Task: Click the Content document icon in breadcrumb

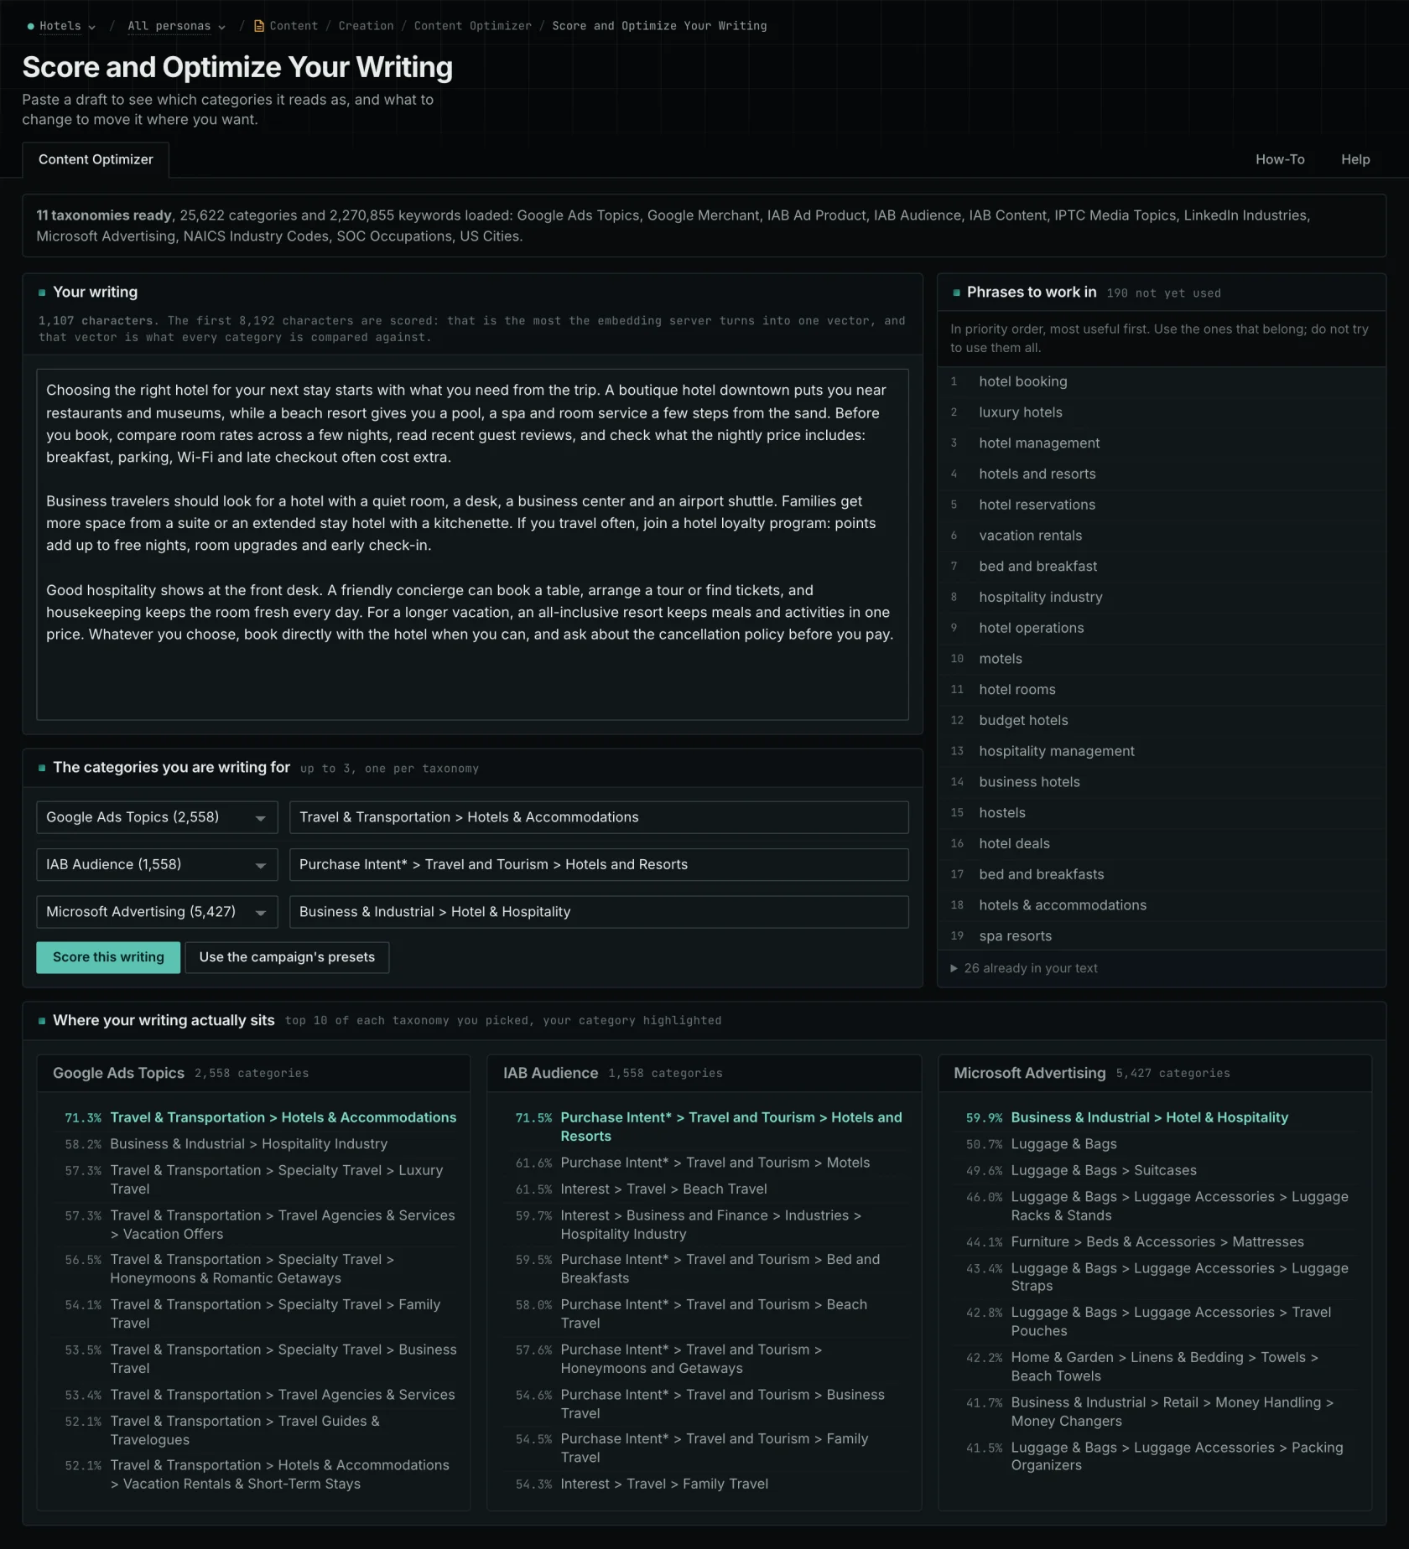Action: point(259,26)
